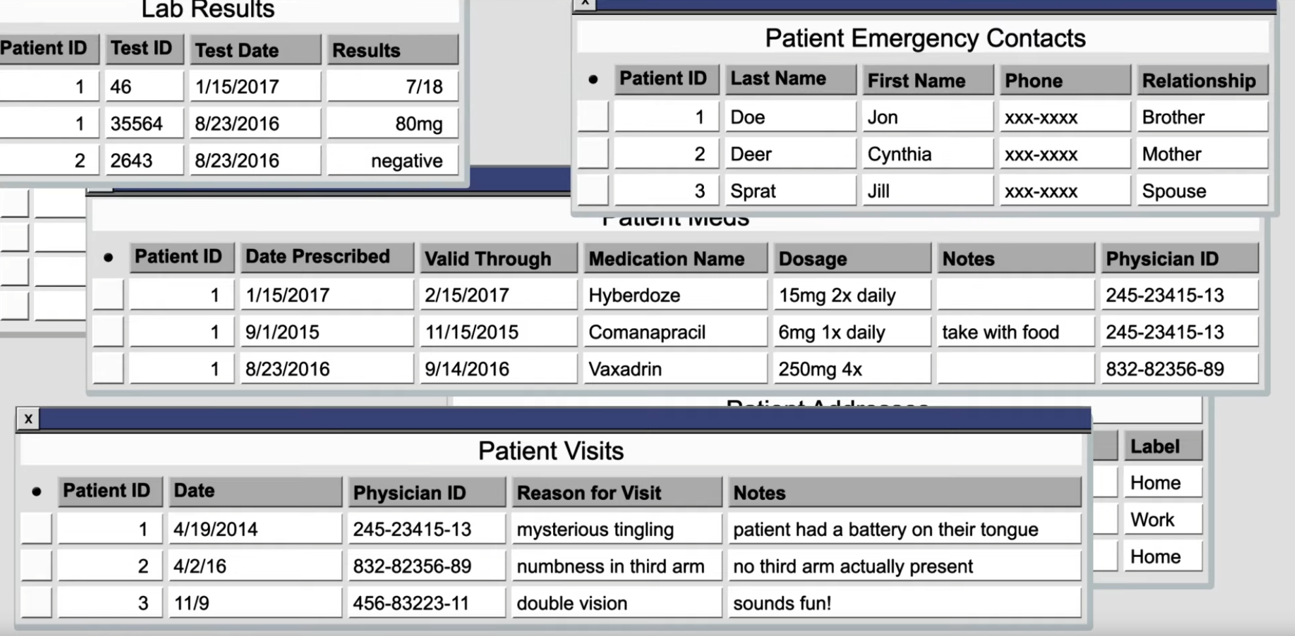
Task: Click Cynthia's first name field
Action: pyautogui.click(x=927, y=154)
